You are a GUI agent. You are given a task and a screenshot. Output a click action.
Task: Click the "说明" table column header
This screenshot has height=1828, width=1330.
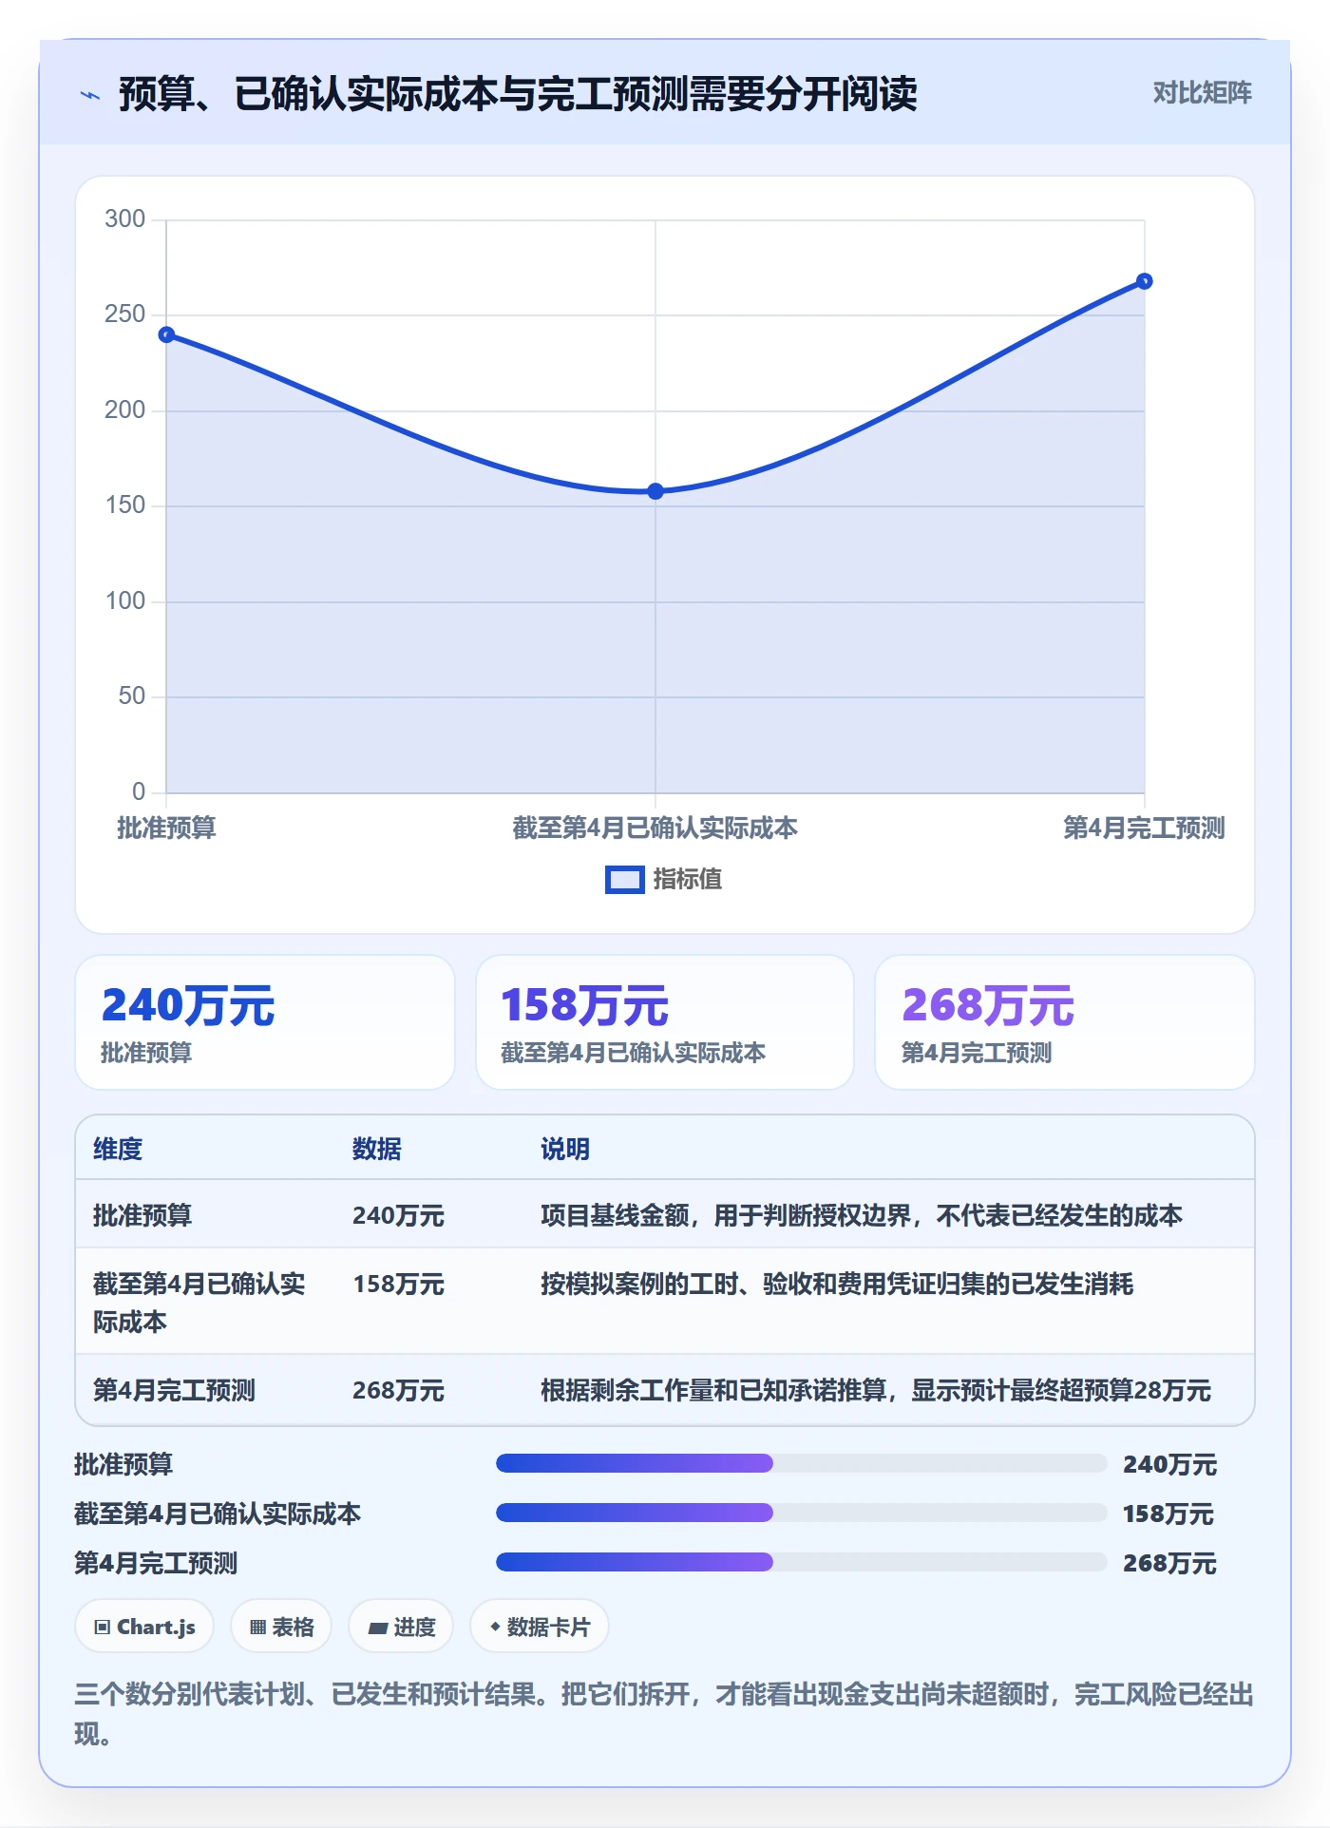pyautogui.click(x=565, y=1149)
